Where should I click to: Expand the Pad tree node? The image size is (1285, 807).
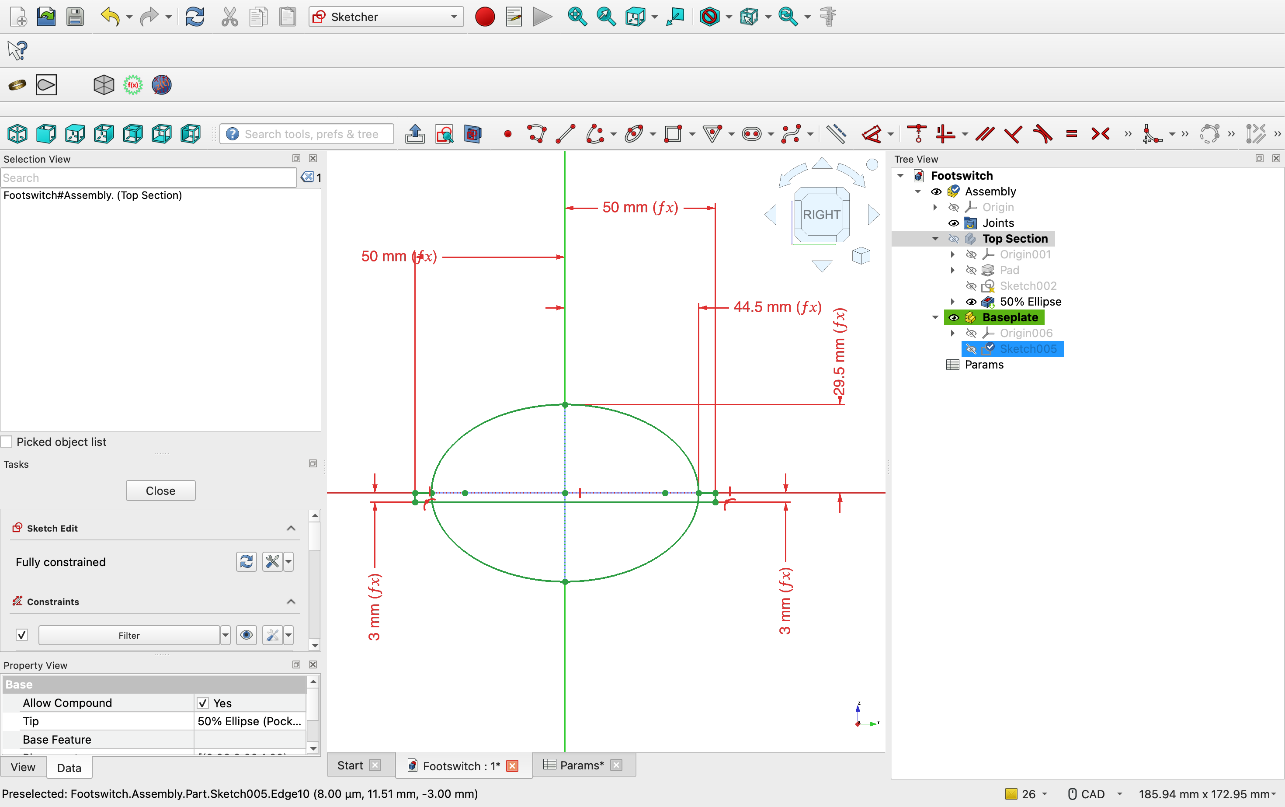coord(953,270)
